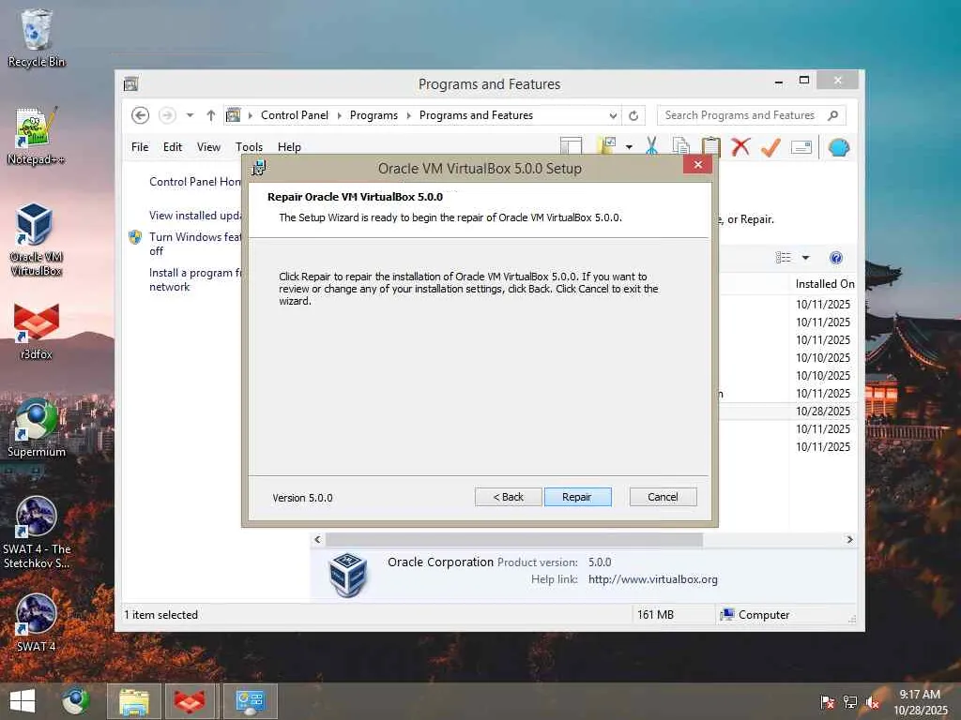
Task: Click the Cut scissors toolbar icon
Action: coord(651,147)
